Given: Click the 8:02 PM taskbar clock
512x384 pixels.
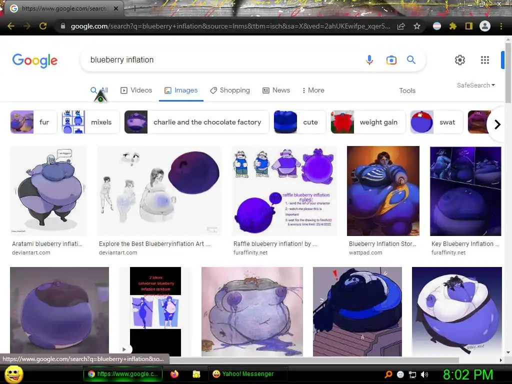Looking at the screenshot, I should 468,374.
